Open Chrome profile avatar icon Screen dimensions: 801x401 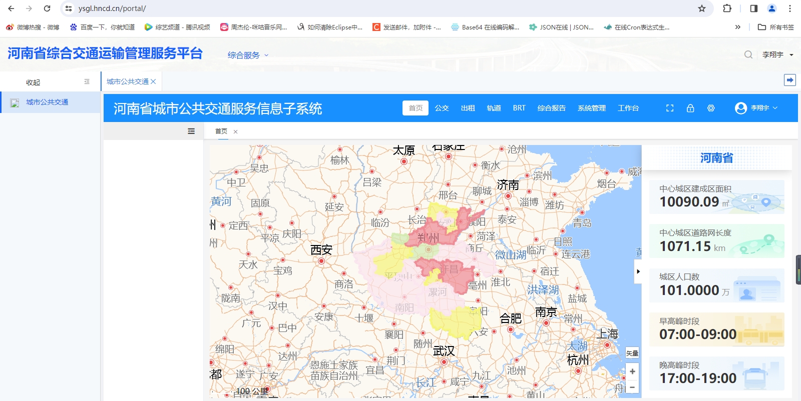point(772,8)
